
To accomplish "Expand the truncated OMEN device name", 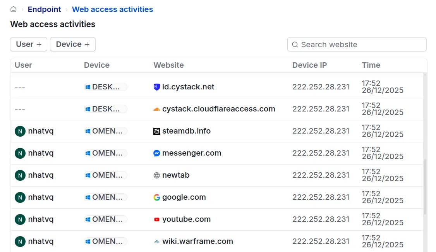I will (105, 131).
